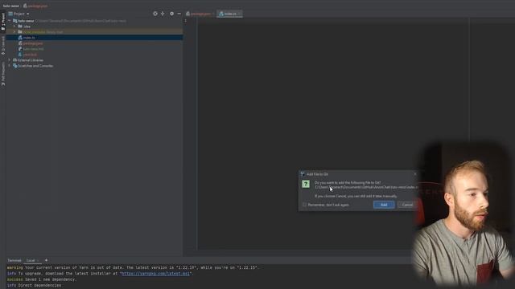This screenshot has height=289, width=515.
Task: Add a new terminal session with plus
Action: pyautogui.click(x=46, y=260)
